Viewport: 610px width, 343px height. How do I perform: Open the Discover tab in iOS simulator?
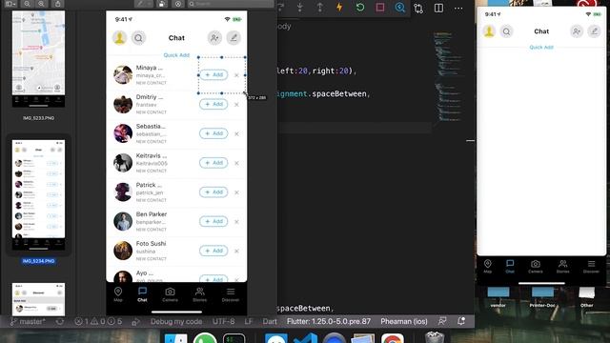tap(591, 266)
